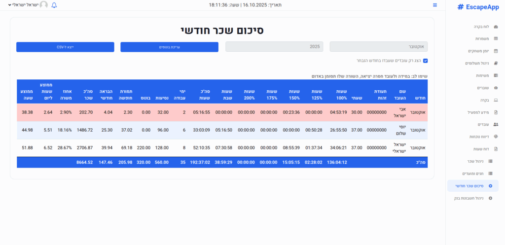Open the 2025 year selector
Viewport: 505px width, 245px height.
(274, 47)
